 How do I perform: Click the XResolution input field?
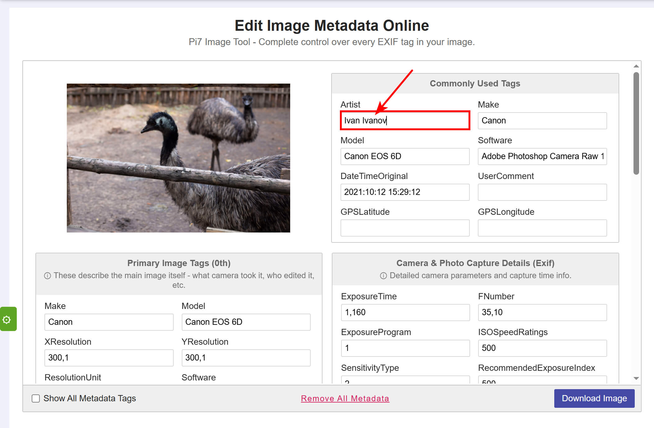click(109, 358)
